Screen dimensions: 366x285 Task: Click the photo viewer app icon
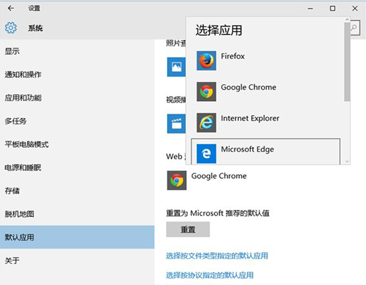177,67
